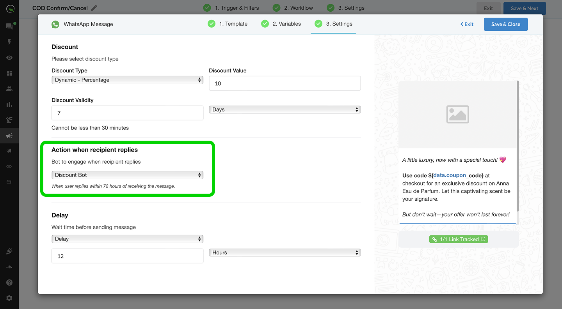The height and width of the screenshot is (309, 562).
Task: Click the info icon on the Link Tracked badge
Action: pyautogui.click(x=483, y=239)
